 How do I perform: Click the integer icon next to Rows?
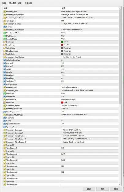[5, 121]
